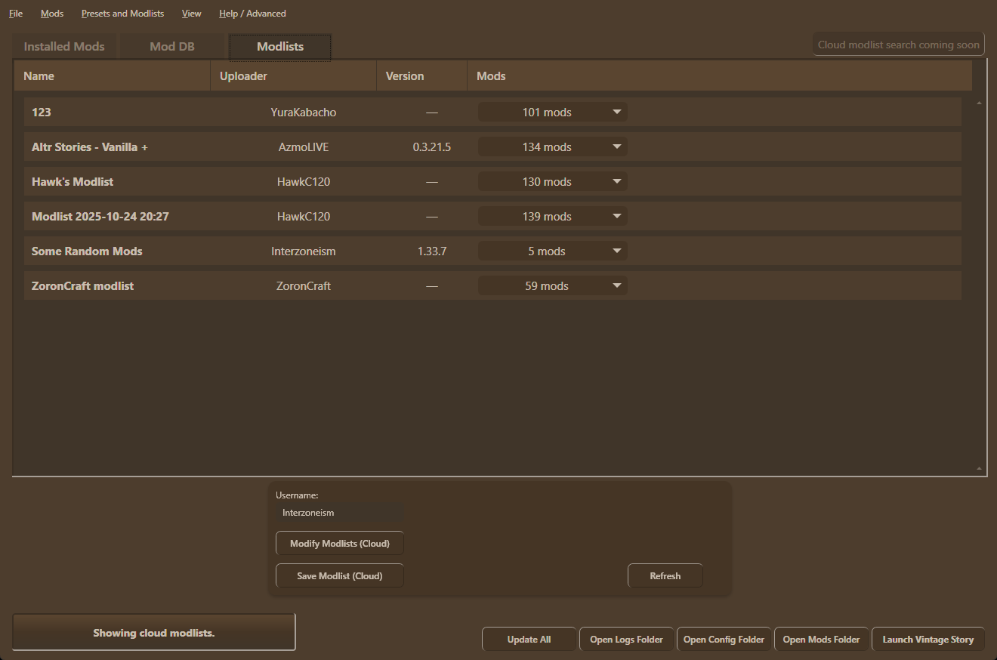Launch Vintage Story
The width and height of the screenshot is (997, 660).
coord(928,640)
